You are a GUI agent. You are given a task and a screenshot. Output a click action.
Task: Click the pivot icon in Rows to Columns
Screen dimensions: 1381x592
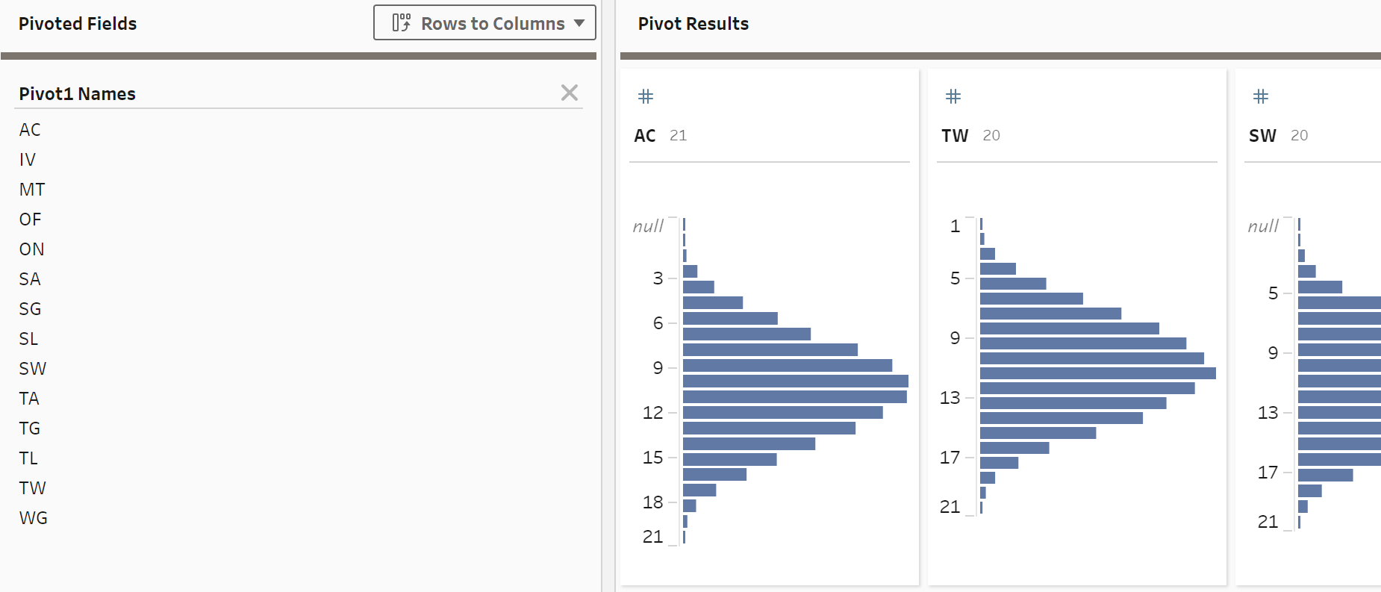402,23
